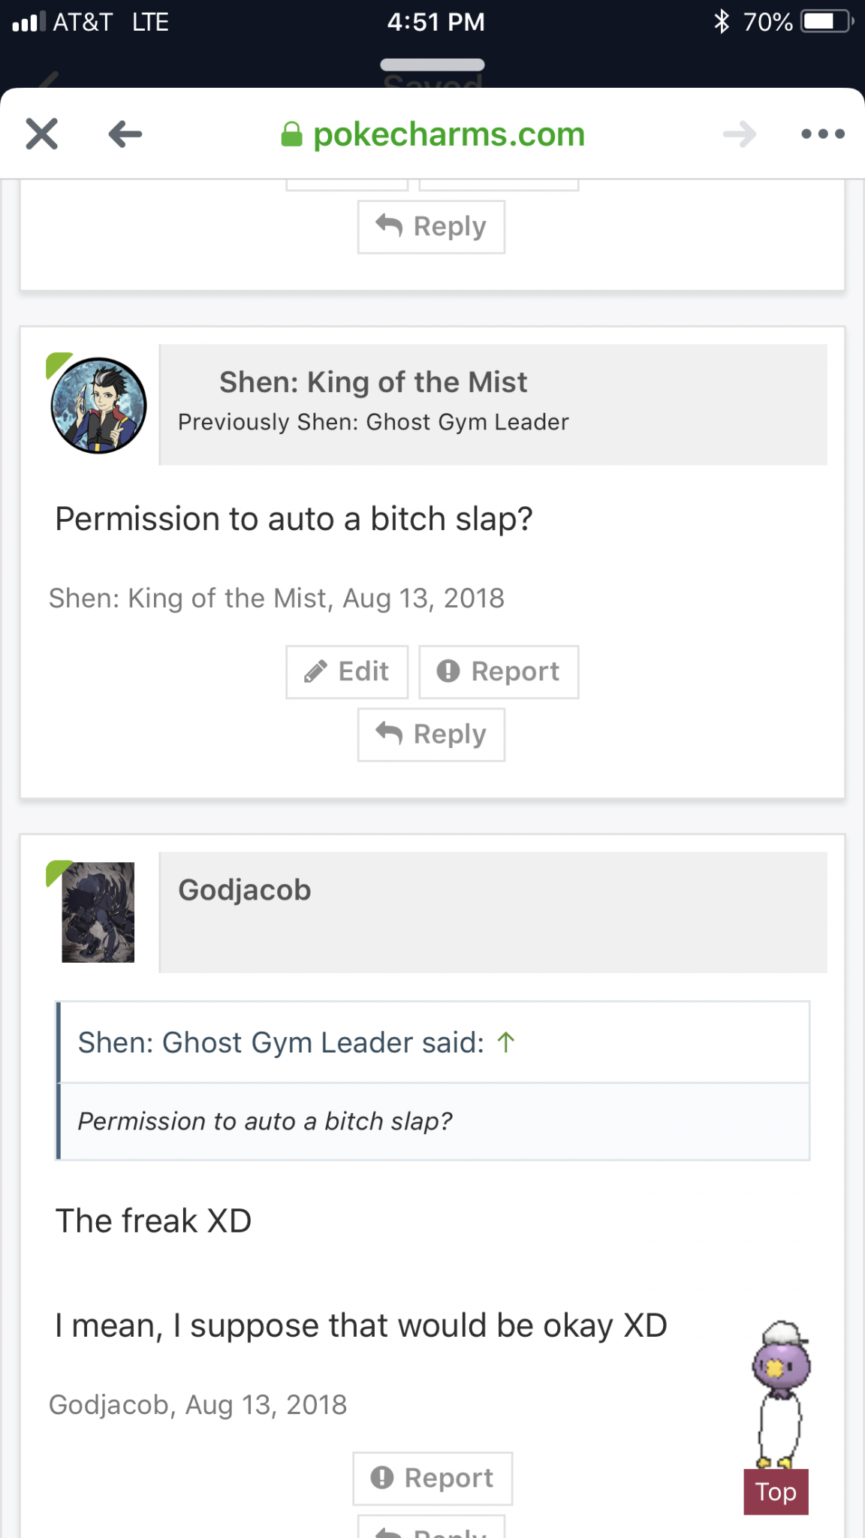Go back using the left arrow
This screenshot has width=865, height=1538.
125,134
